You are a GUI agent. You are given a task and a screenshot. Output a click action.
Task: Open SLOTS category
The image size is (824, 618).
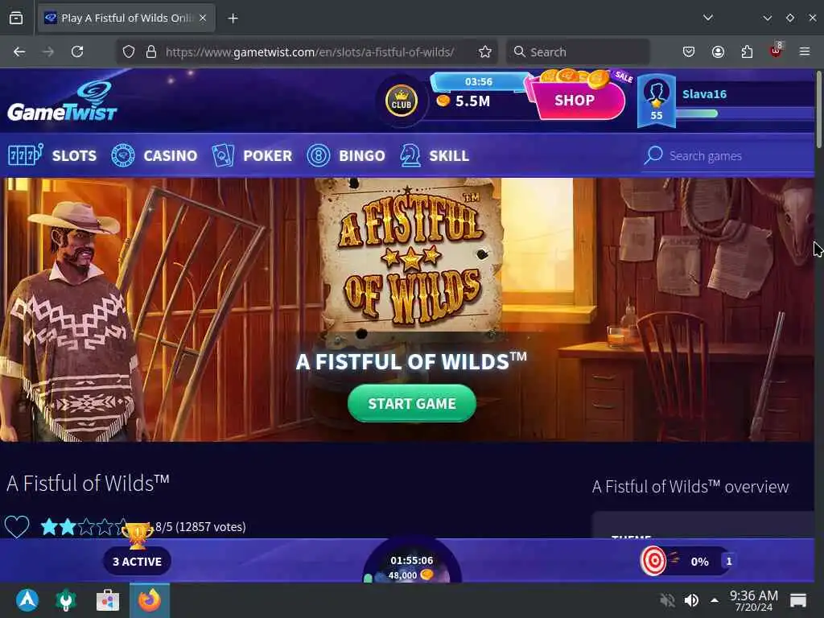tap(74, 155)
